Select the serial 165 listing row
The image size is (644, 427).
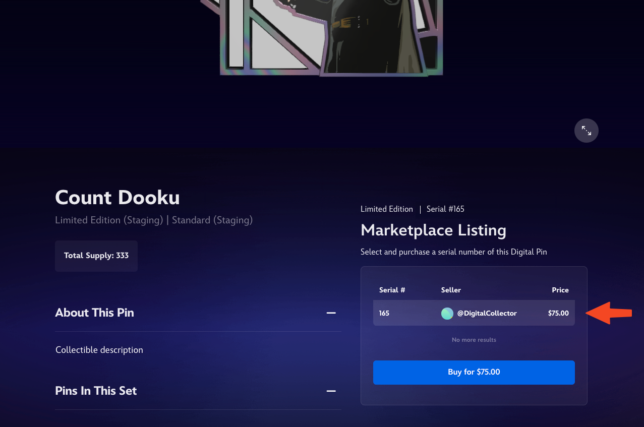pyautogui.click(x=474, y=313)
